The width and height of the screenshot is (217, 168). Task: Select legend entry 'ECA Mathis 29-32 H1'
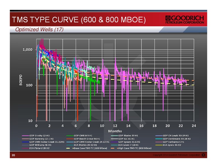click(x=82, y=145)
